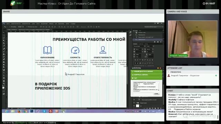Select the Pen tool
Screen dimensions: 221x124
[x=4, y=70]
